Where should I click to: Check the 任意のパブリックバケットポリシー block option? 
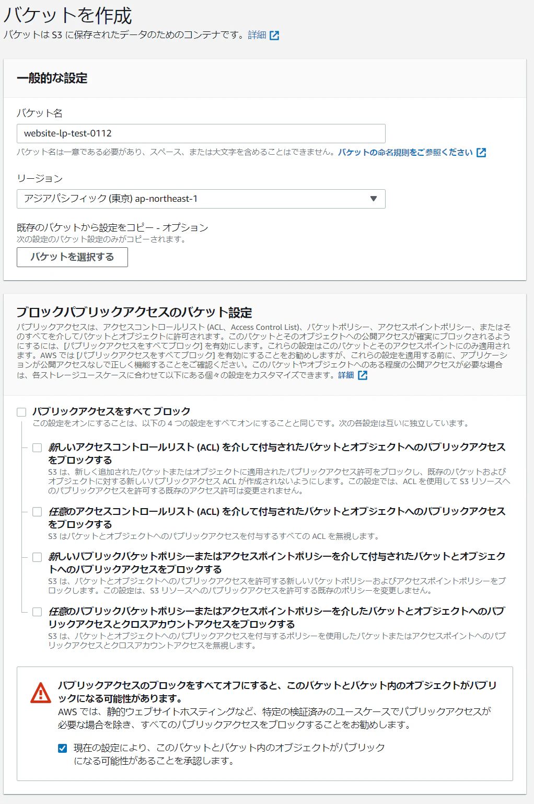(x=37, y=612)
